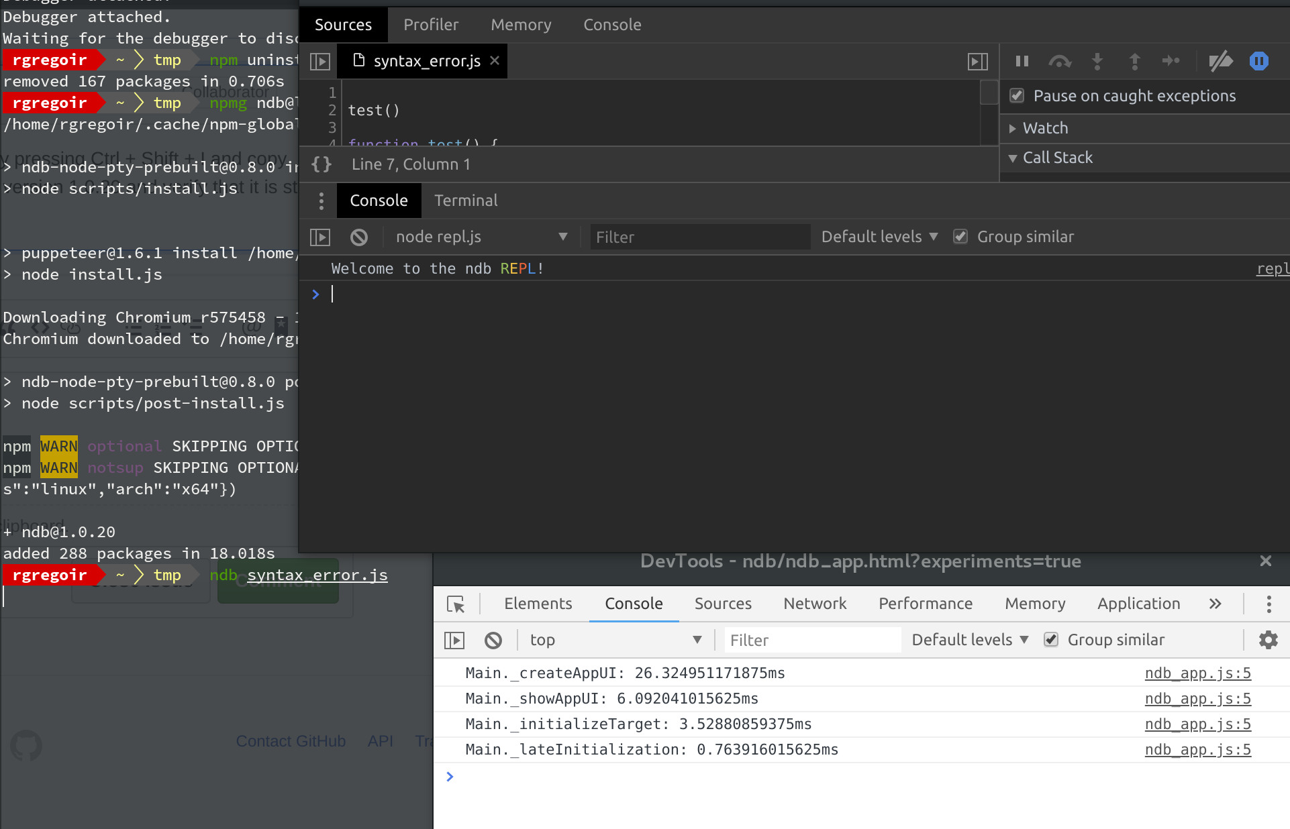Disable Group similar in the ndb console
Viewport: 1290px width, 829px height.
(x=960, y=236)
